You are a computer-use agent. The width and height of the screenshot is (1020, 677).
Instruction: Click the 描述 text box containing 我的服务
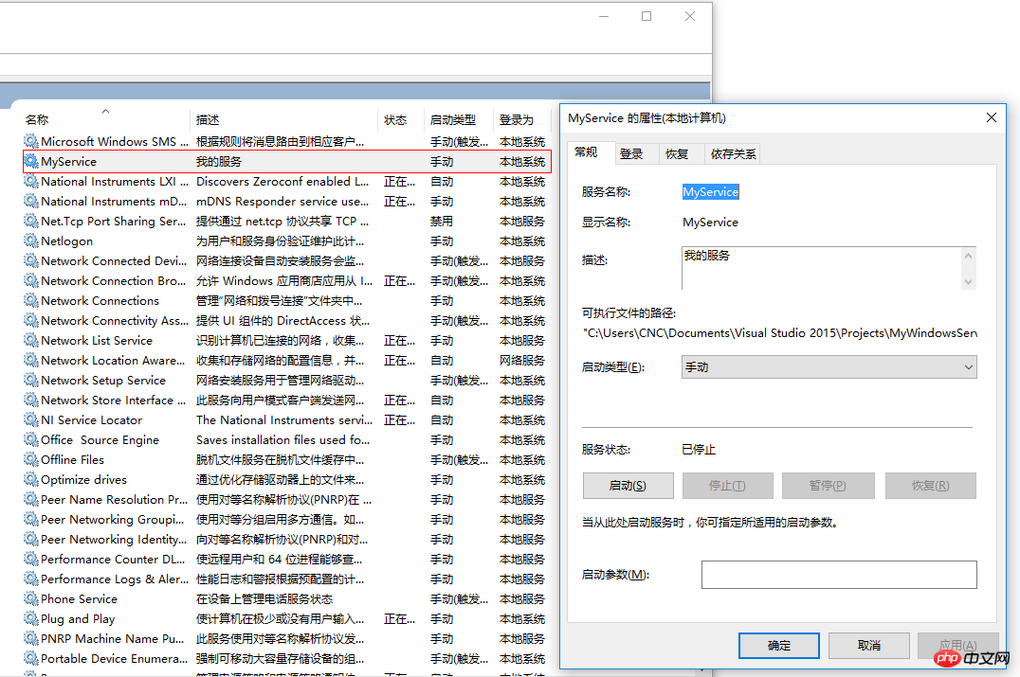click(822, 268)
